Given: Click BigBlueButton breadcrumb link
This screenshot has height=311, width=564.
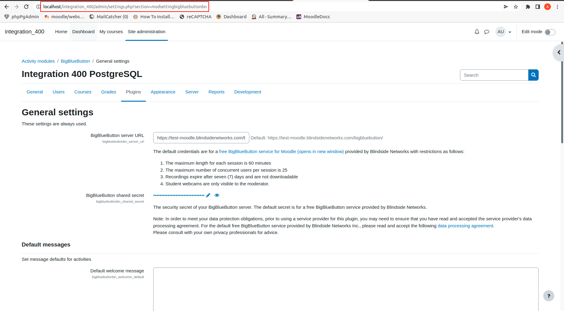Looking at the screenshot, I should [x=75, y=61].
